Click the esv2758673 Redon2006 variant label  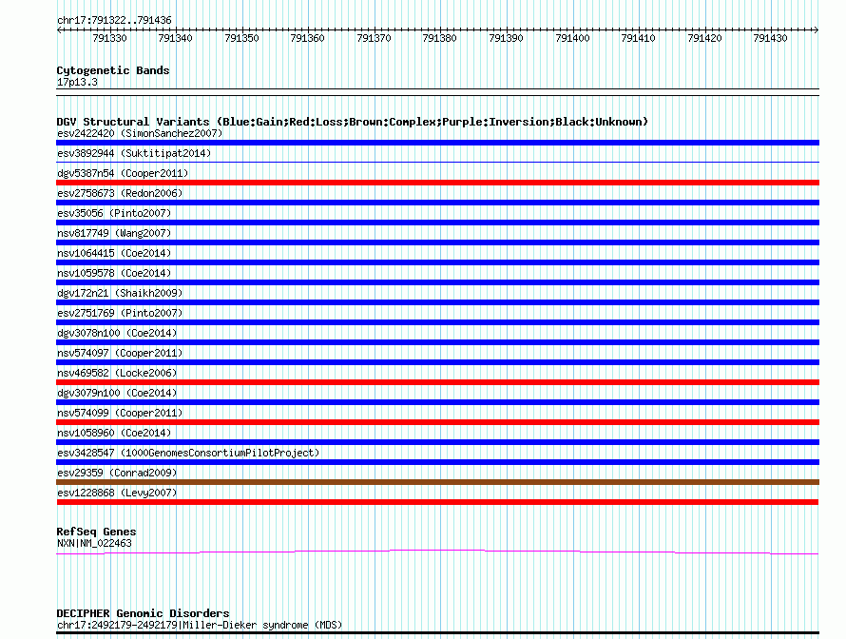pyautogui.click(x=120, y=193)
